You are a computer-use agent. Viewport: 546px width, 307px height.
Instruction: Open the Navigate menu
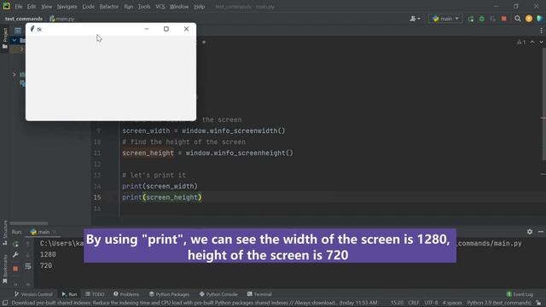coord(67,7)
